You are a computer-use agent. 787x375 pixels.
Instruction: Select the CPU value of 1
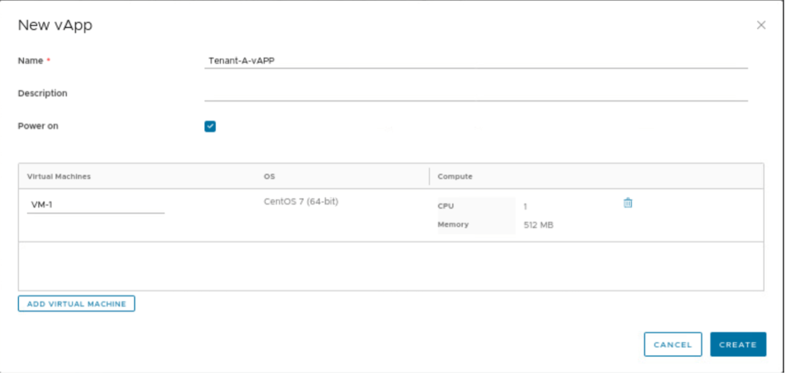pos(525,206)
